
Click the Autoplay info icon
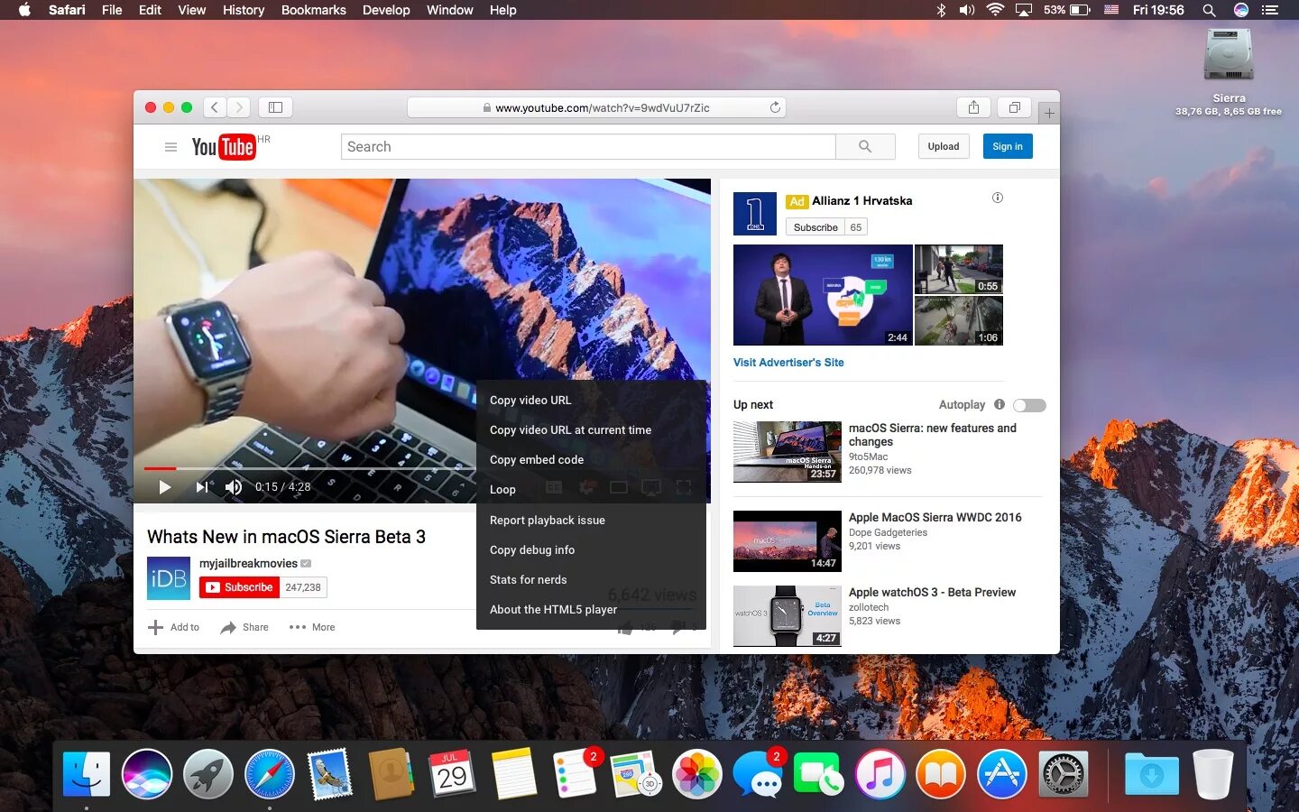pyautogui.click(x=999, y=404)
